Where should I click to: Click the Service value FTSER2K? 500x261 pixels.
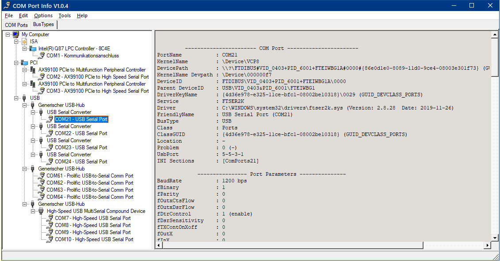point(233,101)
